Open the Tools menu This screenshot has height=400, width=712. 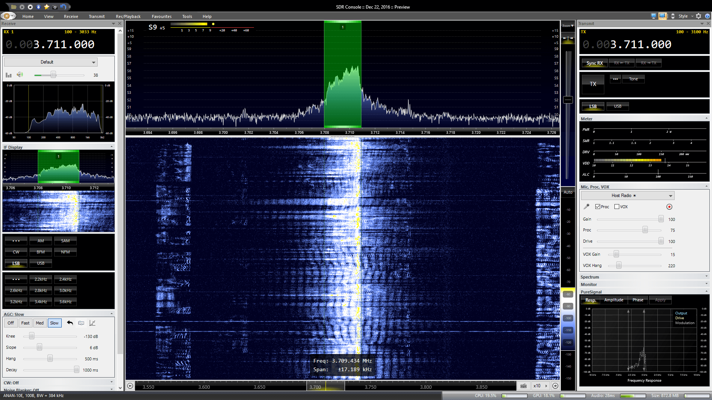pyautogui.click(x=187, y=16)
